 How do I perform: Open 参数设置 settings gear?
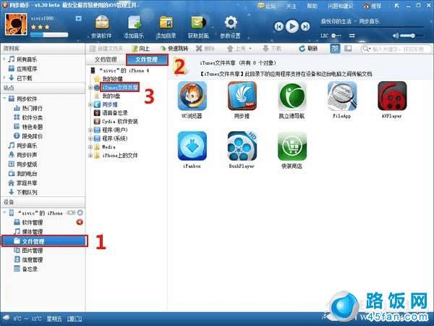[231, 27]
